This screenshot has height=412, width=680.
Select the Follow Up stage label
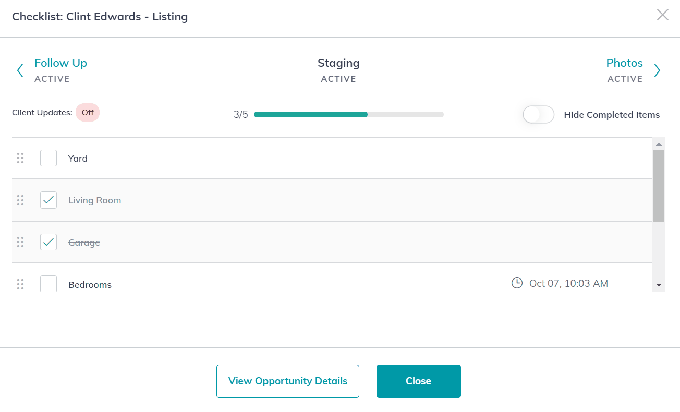[x=60, y=63]
